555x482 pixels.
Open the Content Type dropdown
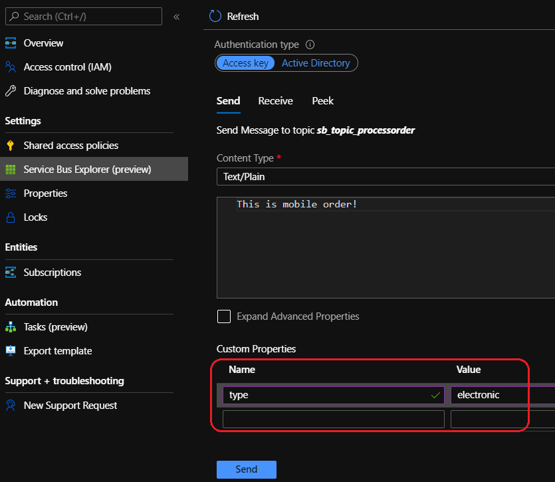pyautogui.click(x=386, y=177)
